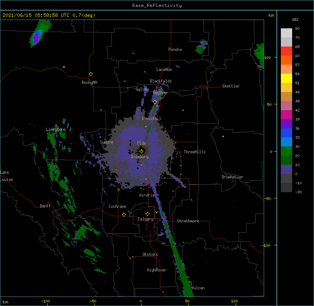Select the purple 36-39 dBZ legend swatch
The height and width of the screenshot is (306, 314).
click(286, 124)
